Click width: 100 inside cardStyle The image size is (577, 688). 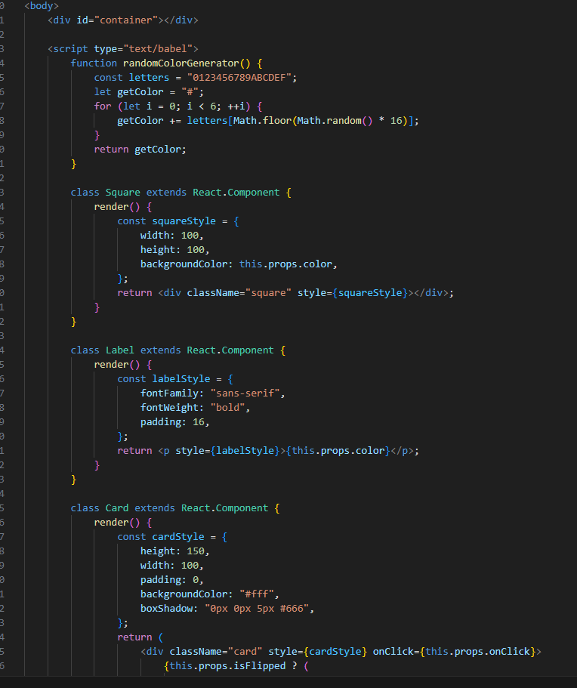click(169, 566)
